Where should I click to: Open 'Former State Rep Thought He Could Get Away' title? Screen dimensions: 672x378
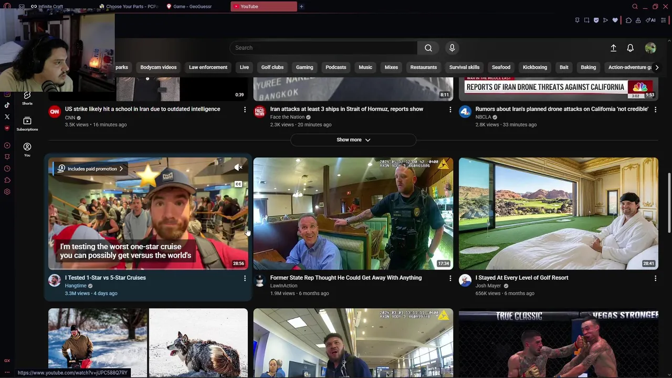pyautogui.click(x=346, y=278)
